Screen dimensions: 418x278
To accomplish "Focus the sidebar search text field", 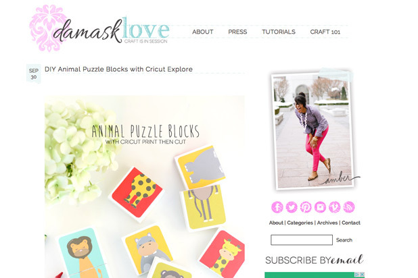I will click(x=302, y=240).
